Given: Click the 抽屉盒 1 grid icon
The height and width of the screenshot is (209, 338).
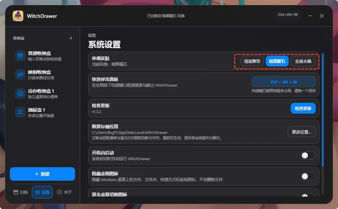Looking at the screenshot, I should click(x=20, y=112).
